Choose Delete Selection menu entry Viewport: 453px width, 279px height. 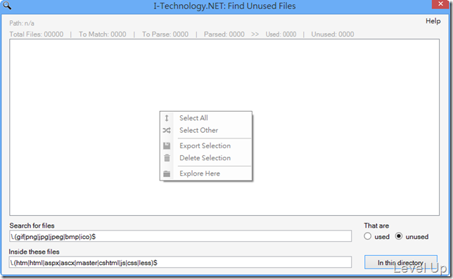pos(205,158)
